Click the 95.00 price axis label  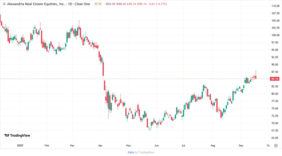coord(275,50)
